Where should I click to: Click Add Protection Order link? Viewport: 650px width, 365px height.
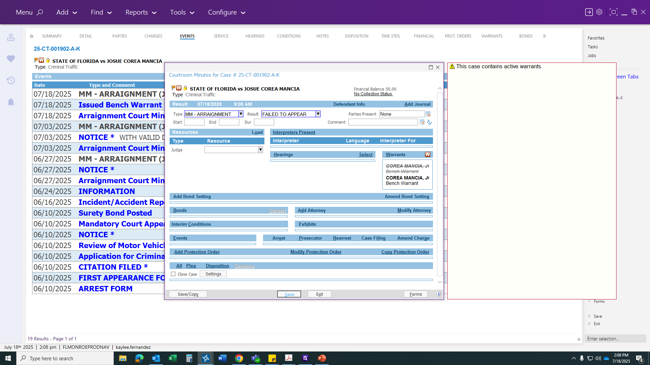tap(197, 252)
